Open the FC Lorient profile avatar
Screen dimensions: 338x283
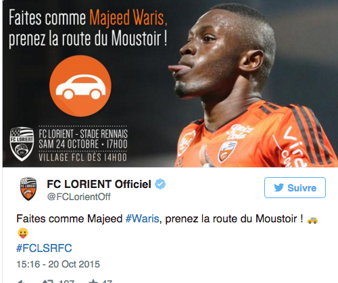[x=28, y=189]
